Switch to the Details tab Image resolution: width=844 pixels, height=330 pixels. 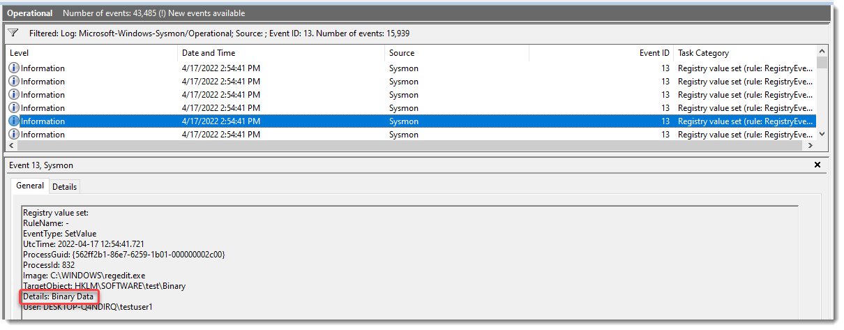click(65, 187)
